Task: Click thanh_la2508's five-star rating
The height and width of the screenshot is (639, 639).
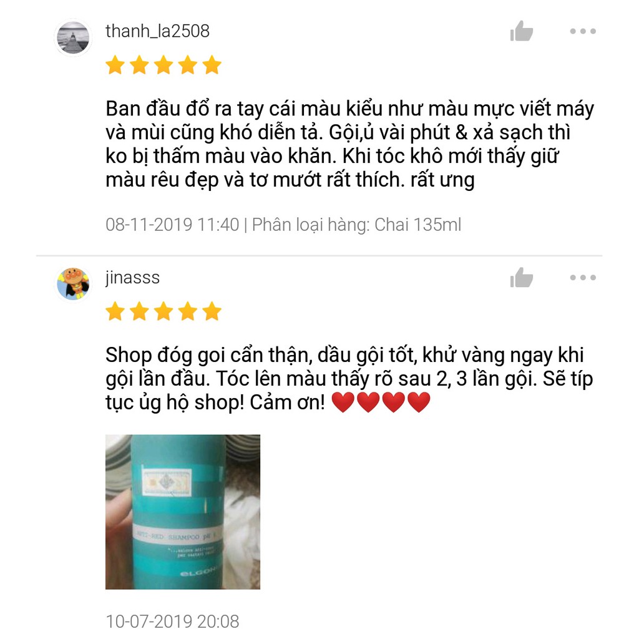Action: [x=163, y=65]
